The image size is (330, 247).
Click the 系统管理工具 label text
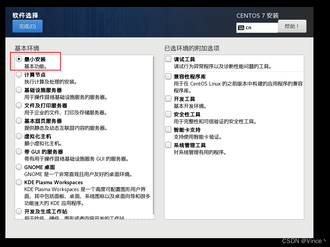point(189,145)
